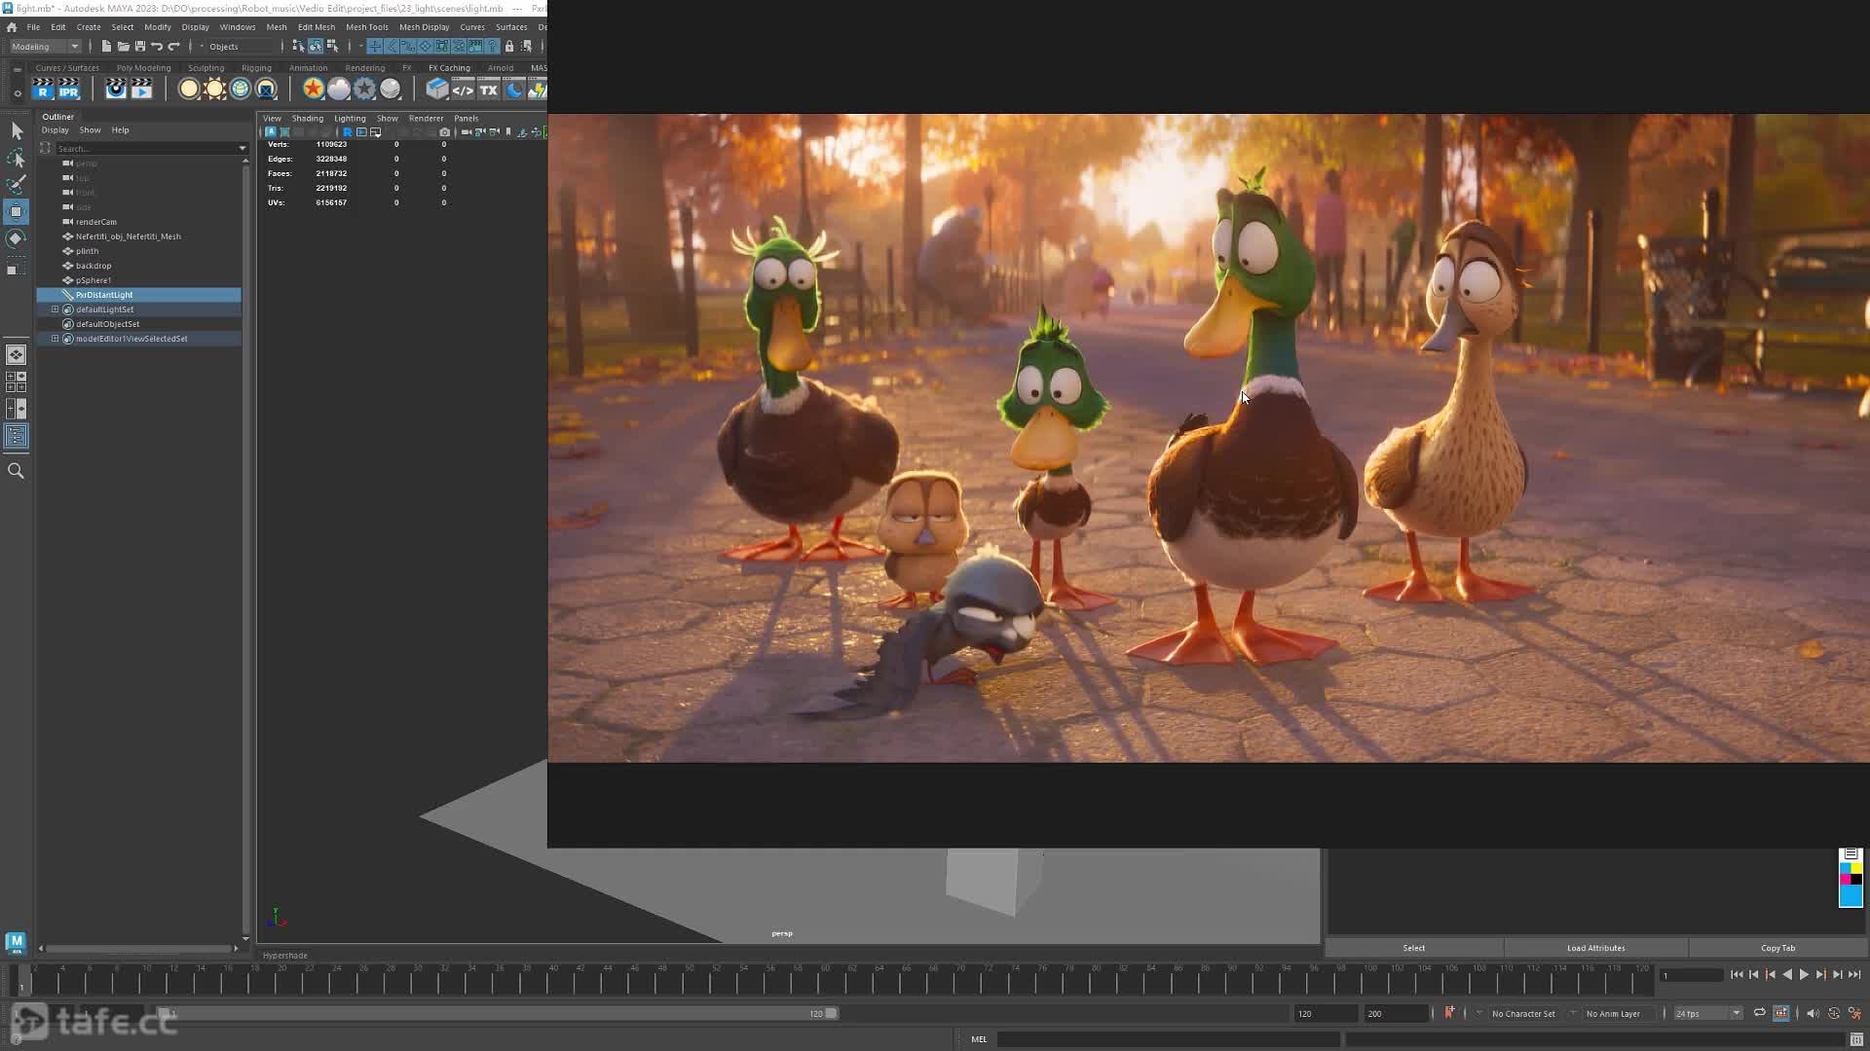
Task: Open the TX texture manager shelf icon
Action: coord(489,90)
